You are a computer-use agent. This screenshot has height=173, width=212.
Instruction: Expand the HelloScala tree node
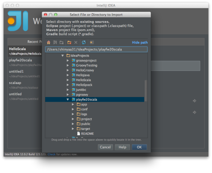point(68,80)
